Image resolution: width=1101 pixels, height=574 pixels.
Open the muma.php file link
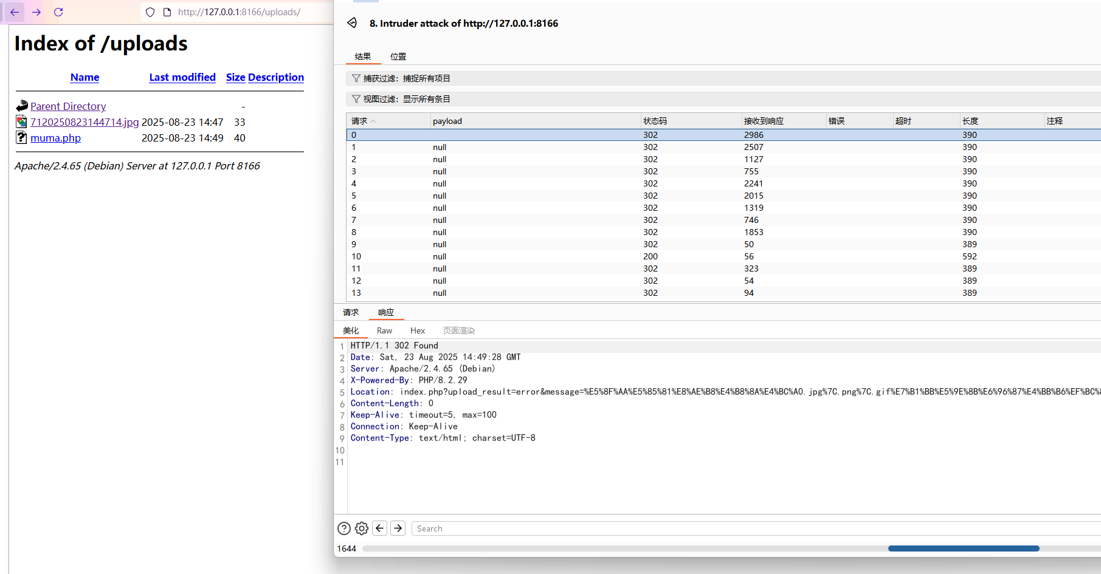pos(55,138)
